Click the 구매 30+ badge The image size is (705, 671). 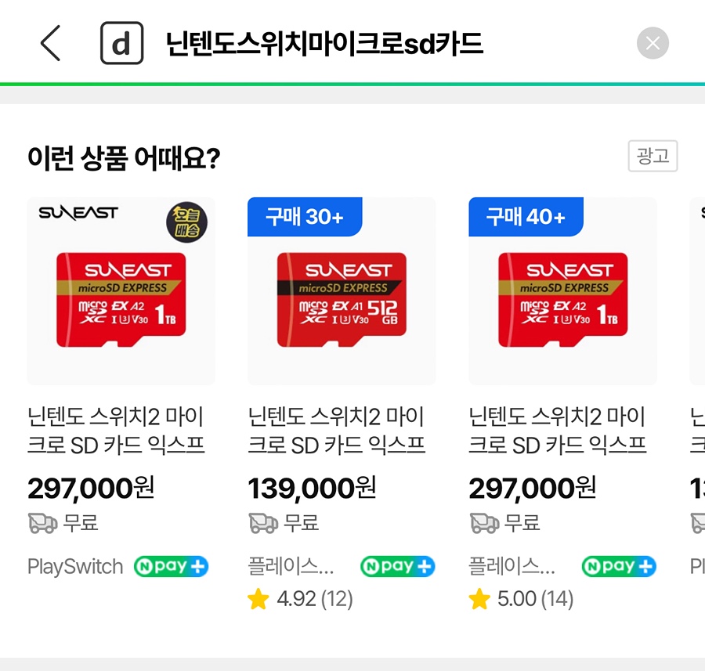click(x=305, y=217)
